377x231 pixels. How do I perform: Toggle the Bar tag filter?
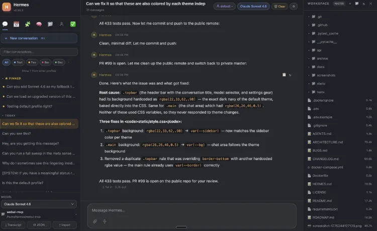coord(45,62)
